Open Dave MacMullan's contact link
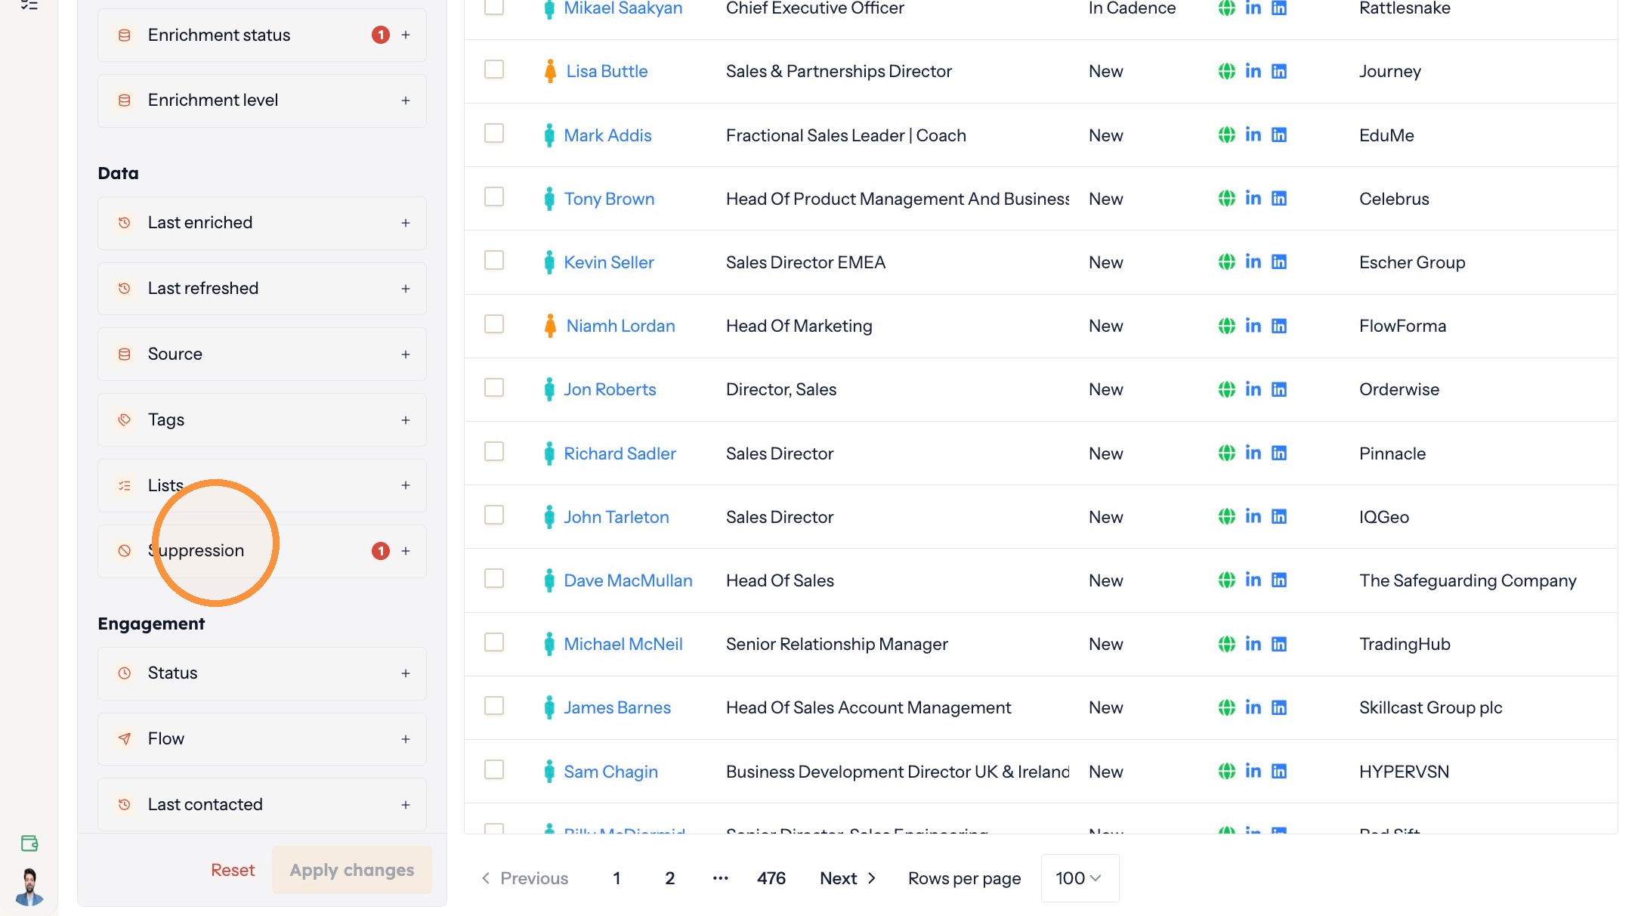This screenshot has width=1638, height=916. click(x=628, y=580)
